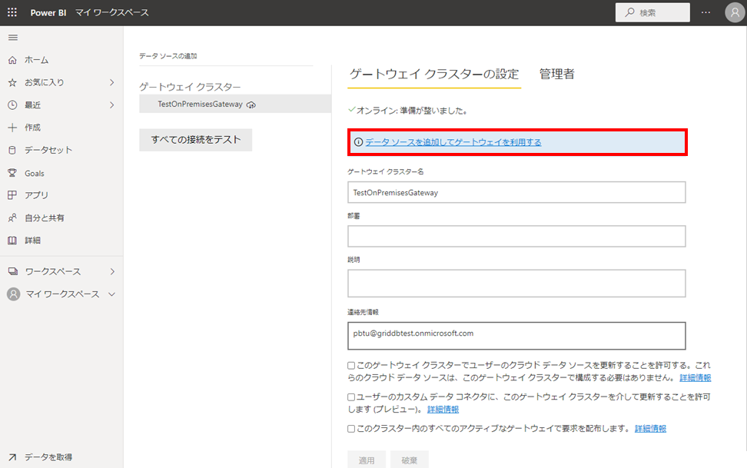Image resolution: width=747 pixels, height=468 pixels.
Task: Open the Create plus icon
Action: 12,128
